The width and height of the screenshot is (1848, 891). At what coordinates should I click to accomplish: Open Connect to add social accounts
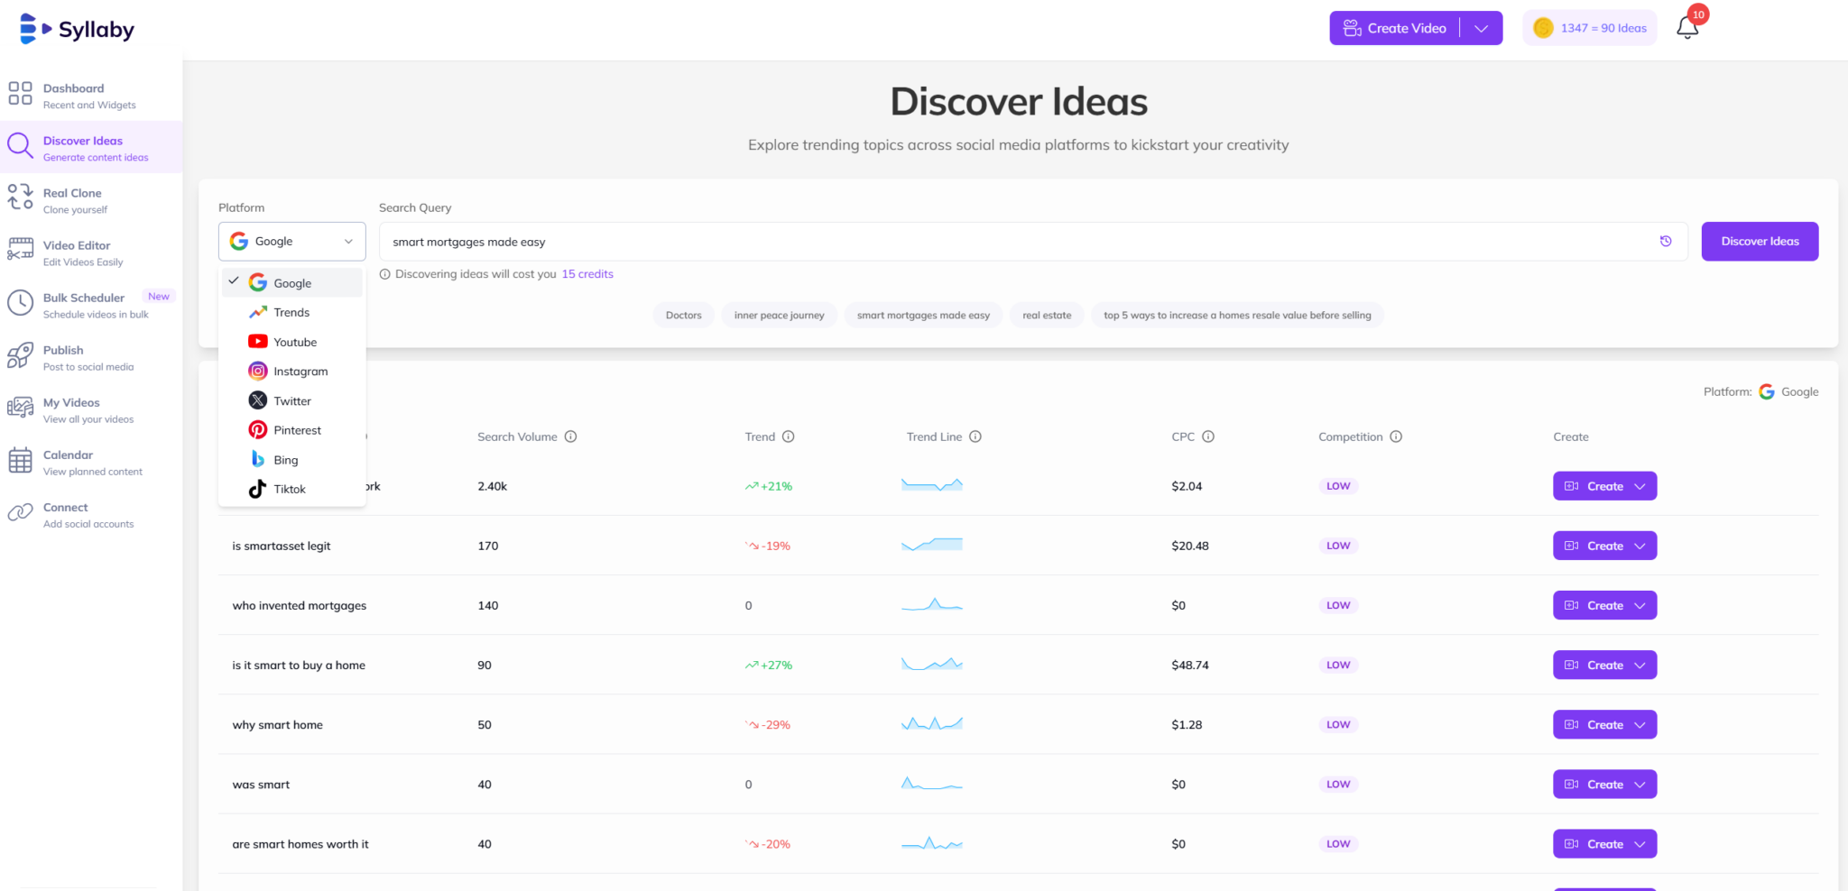click(66, 513)
